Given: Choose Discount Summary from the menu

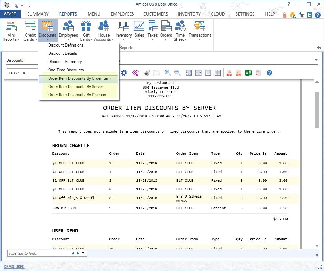Looking at the screenshot, I should pos(65,62).
